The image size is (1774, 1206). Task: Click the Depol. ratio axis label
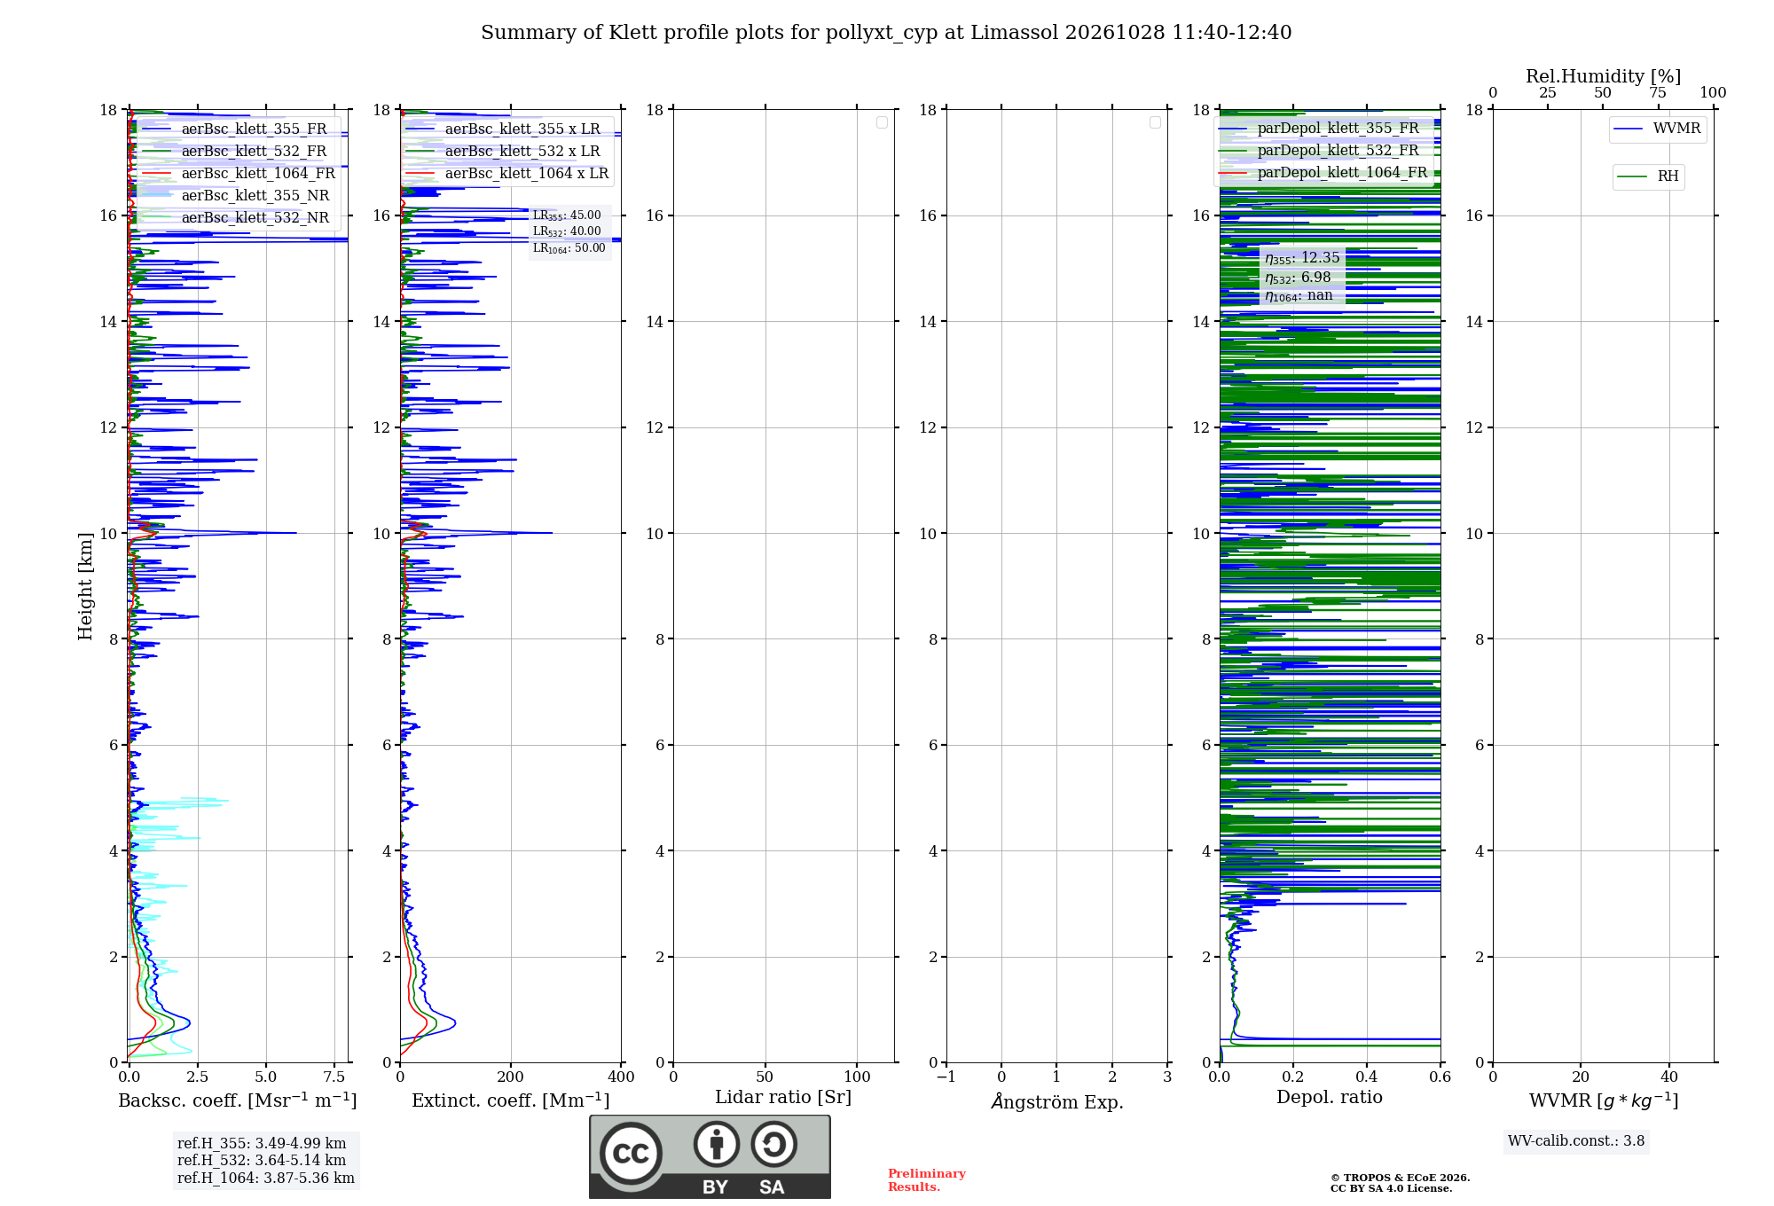pyautogui.click(x=1330, y=1097)
